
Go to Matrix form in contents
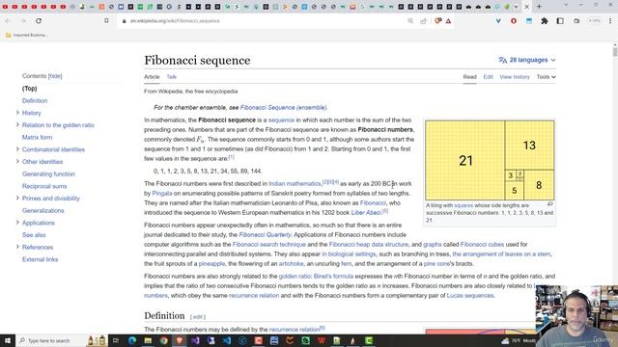point(37,137)
